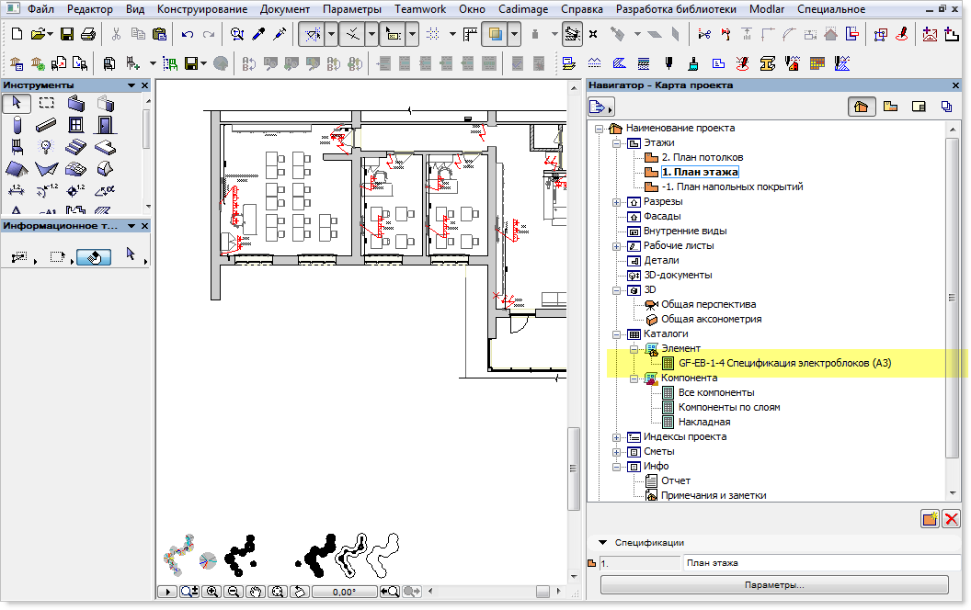Pick up parameters with eyedropper icon

259,34
